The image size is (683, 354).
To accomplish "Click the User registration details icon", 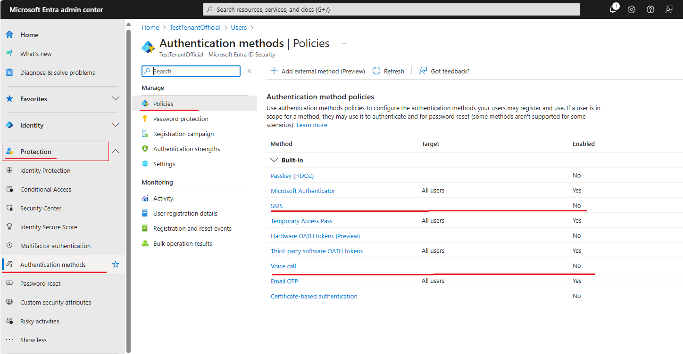I will coord(145,213).
